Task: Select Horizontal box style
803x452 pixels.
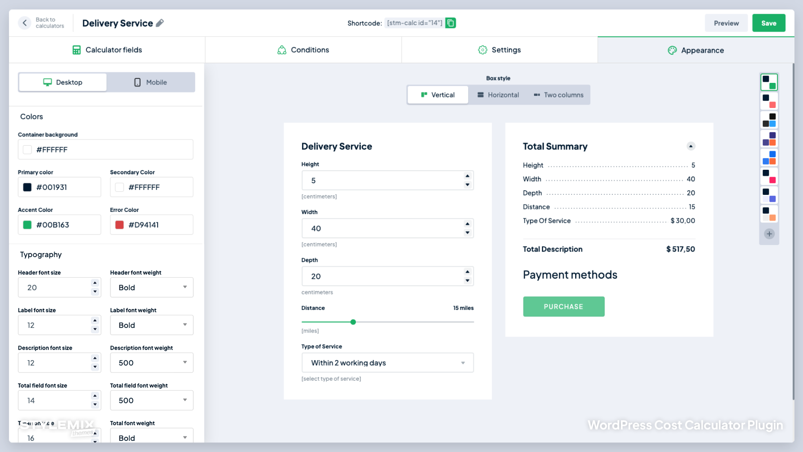Action: pyautogui.click(x=498, y=95)
